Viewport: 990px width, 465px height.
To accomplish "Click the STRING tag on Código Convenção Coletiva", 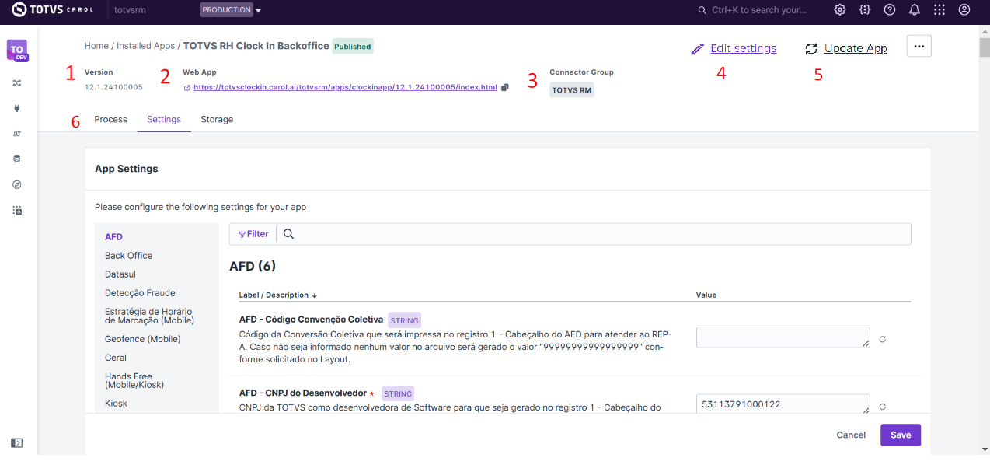I will 405,320.
